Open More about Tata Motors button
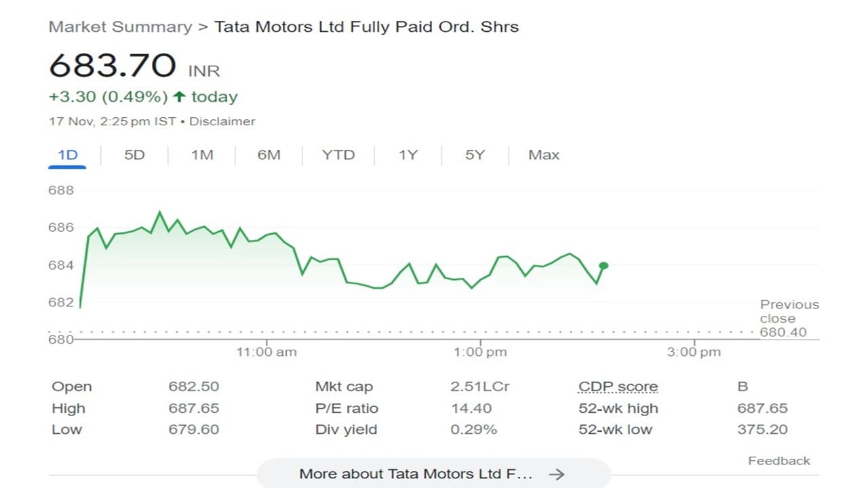 pos(416,474)
